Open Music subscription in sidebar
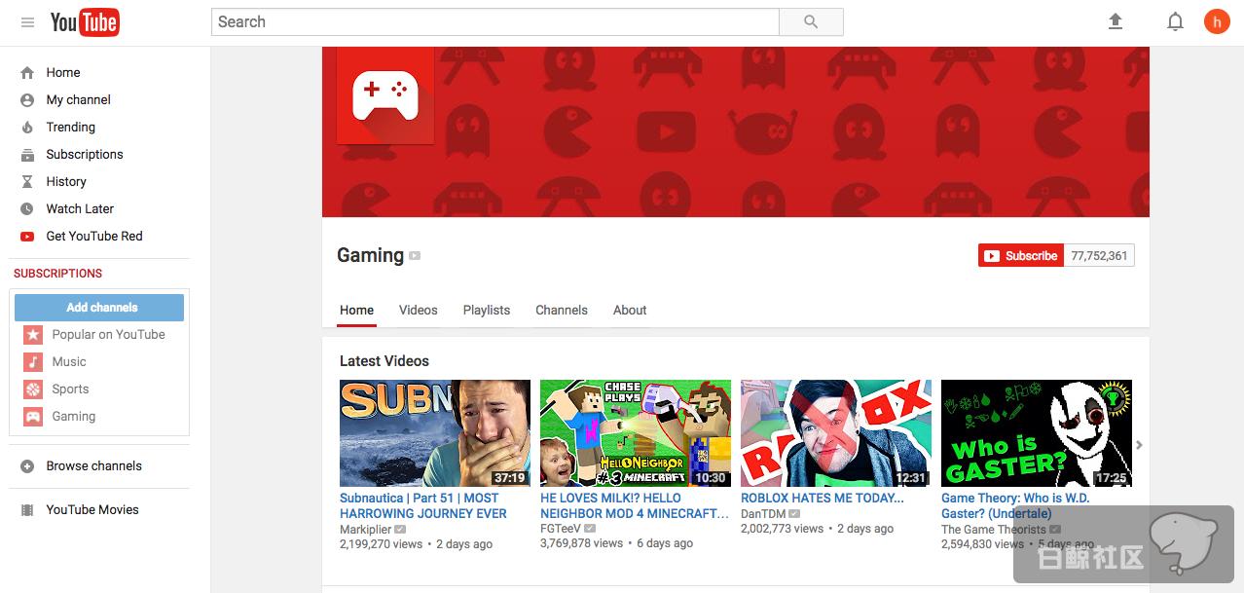Image resolution: width=1244 pixels, height=593 pixels. [69, 361]
